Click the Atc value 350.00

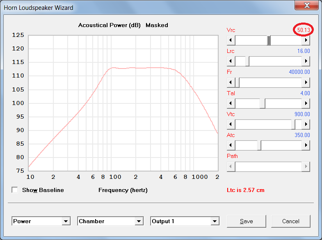point(302,135)
